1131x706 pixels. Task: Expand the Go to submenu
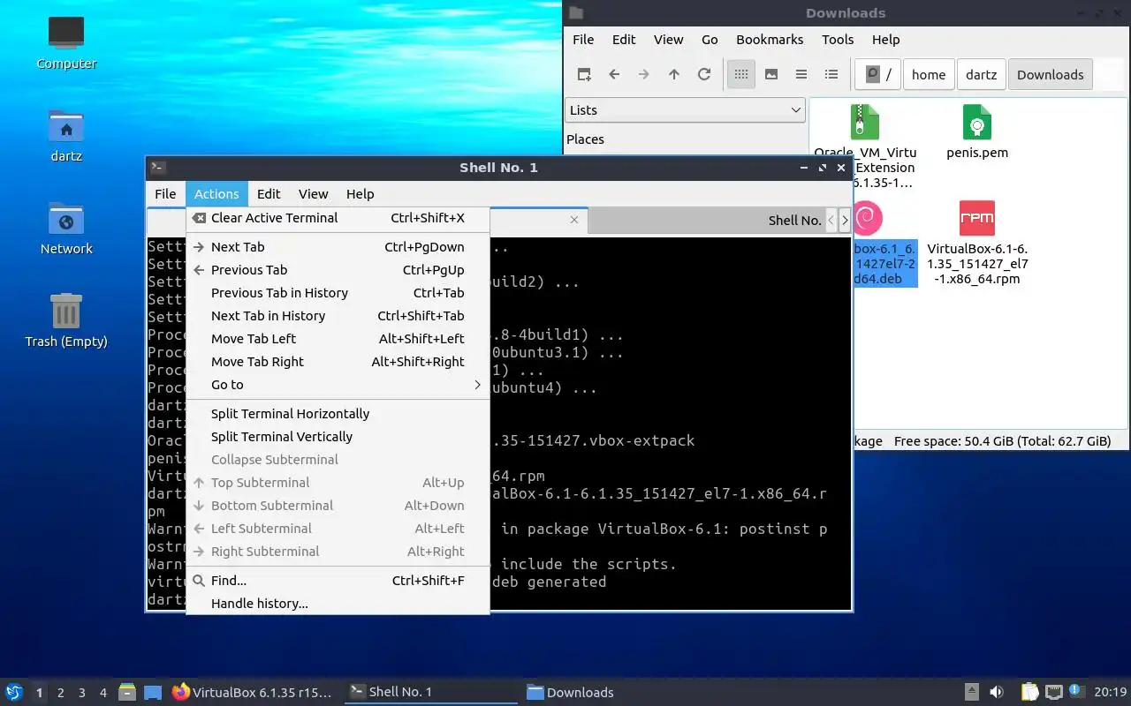click(338, 385)
